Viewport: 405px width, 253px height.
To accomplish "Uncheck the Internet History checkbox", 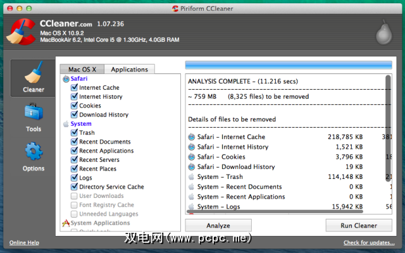I will point(74,97).
